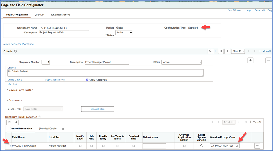Open the component Status dropdown

tap(124, 33)
